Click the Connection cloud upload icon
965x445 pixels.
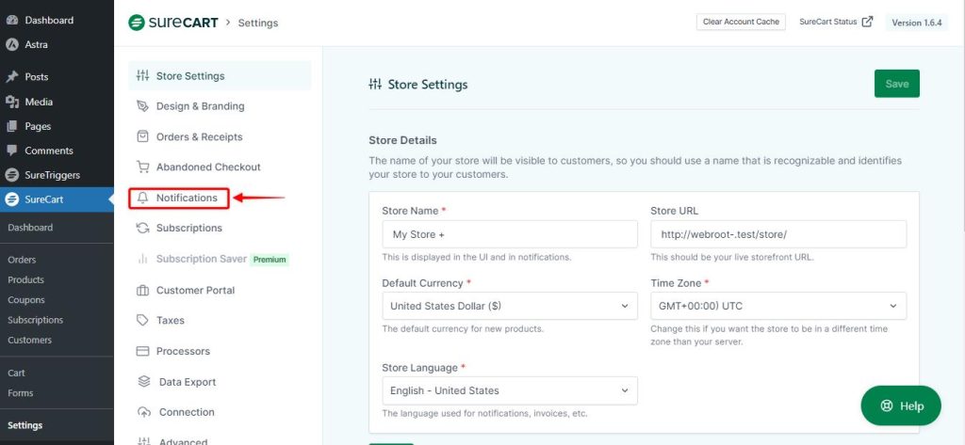(144, 412)
